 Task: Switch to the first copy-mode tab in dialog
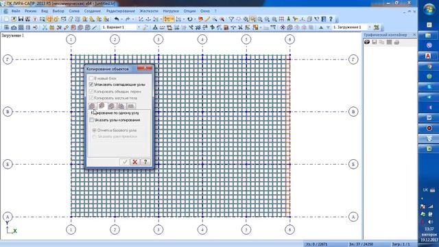(x=92, y=106)
